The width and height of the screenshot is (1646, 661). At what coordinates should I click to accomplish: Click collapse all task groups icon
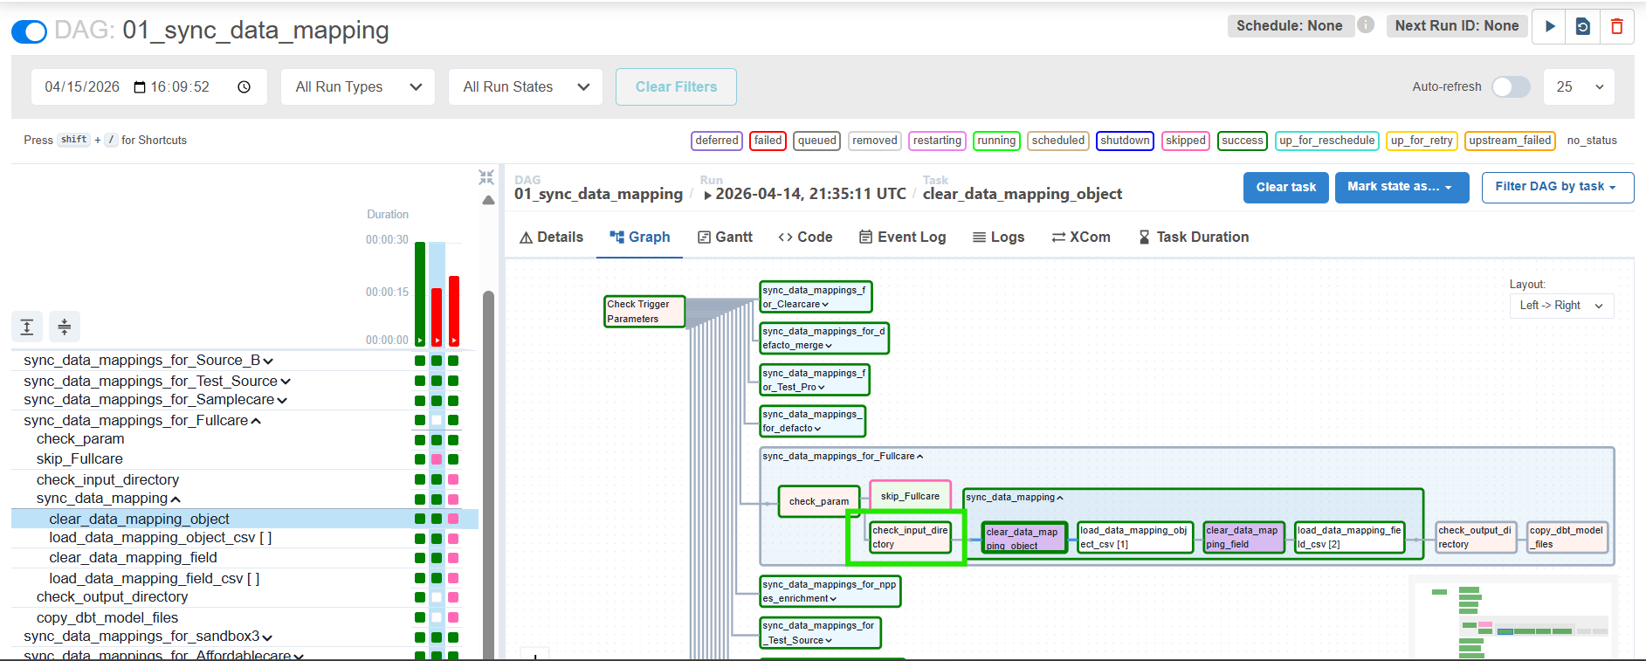(65, 327)
